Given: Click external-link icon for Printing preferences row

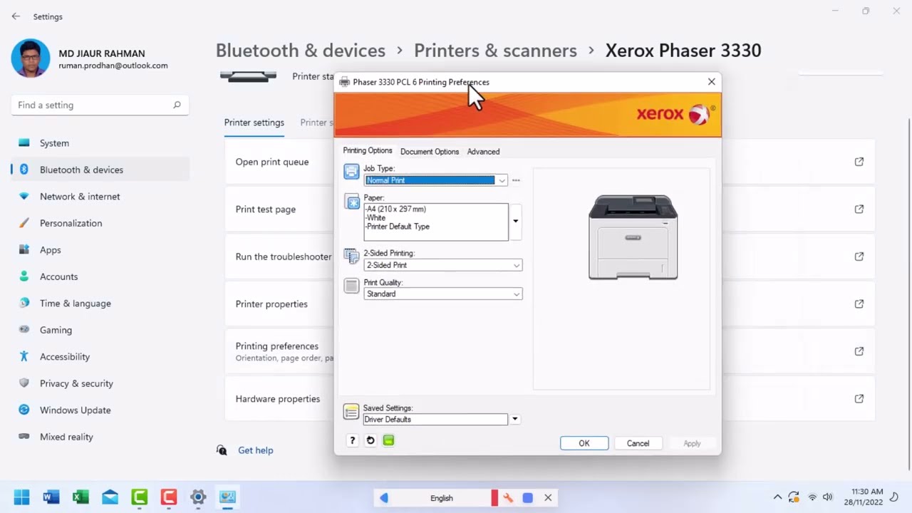Looking at the screenshot, I should coord(859,351).
